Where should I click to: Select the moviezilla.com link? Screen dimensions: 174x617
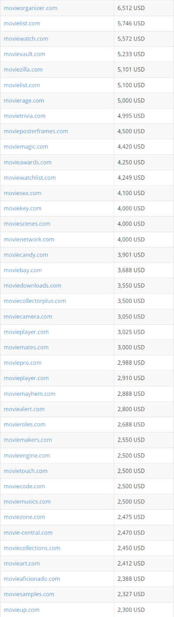click(23, 69)
